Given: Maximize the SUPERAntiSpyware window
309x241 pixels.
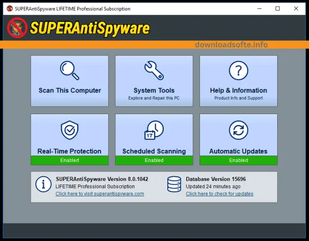Looking at the screenshot, I should [278, 9].
